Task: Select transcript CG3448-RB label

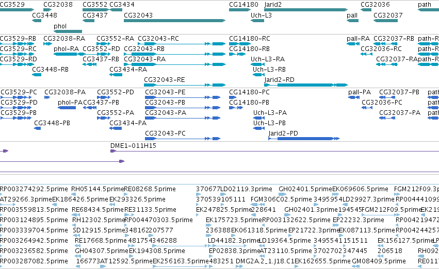Action: coord(51,70)
